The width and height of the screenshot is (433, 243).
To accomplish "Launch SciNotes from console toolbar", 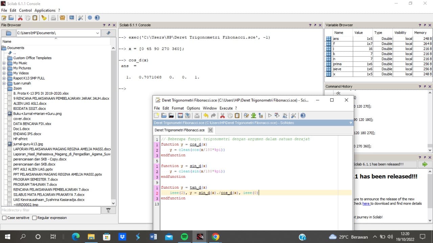I will (x=4, y=18).
